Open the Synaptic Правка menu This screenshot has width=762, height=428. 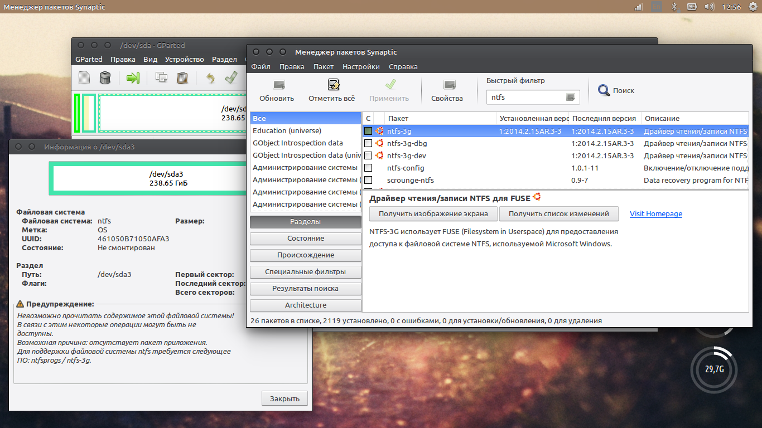[x=292, y=66]
